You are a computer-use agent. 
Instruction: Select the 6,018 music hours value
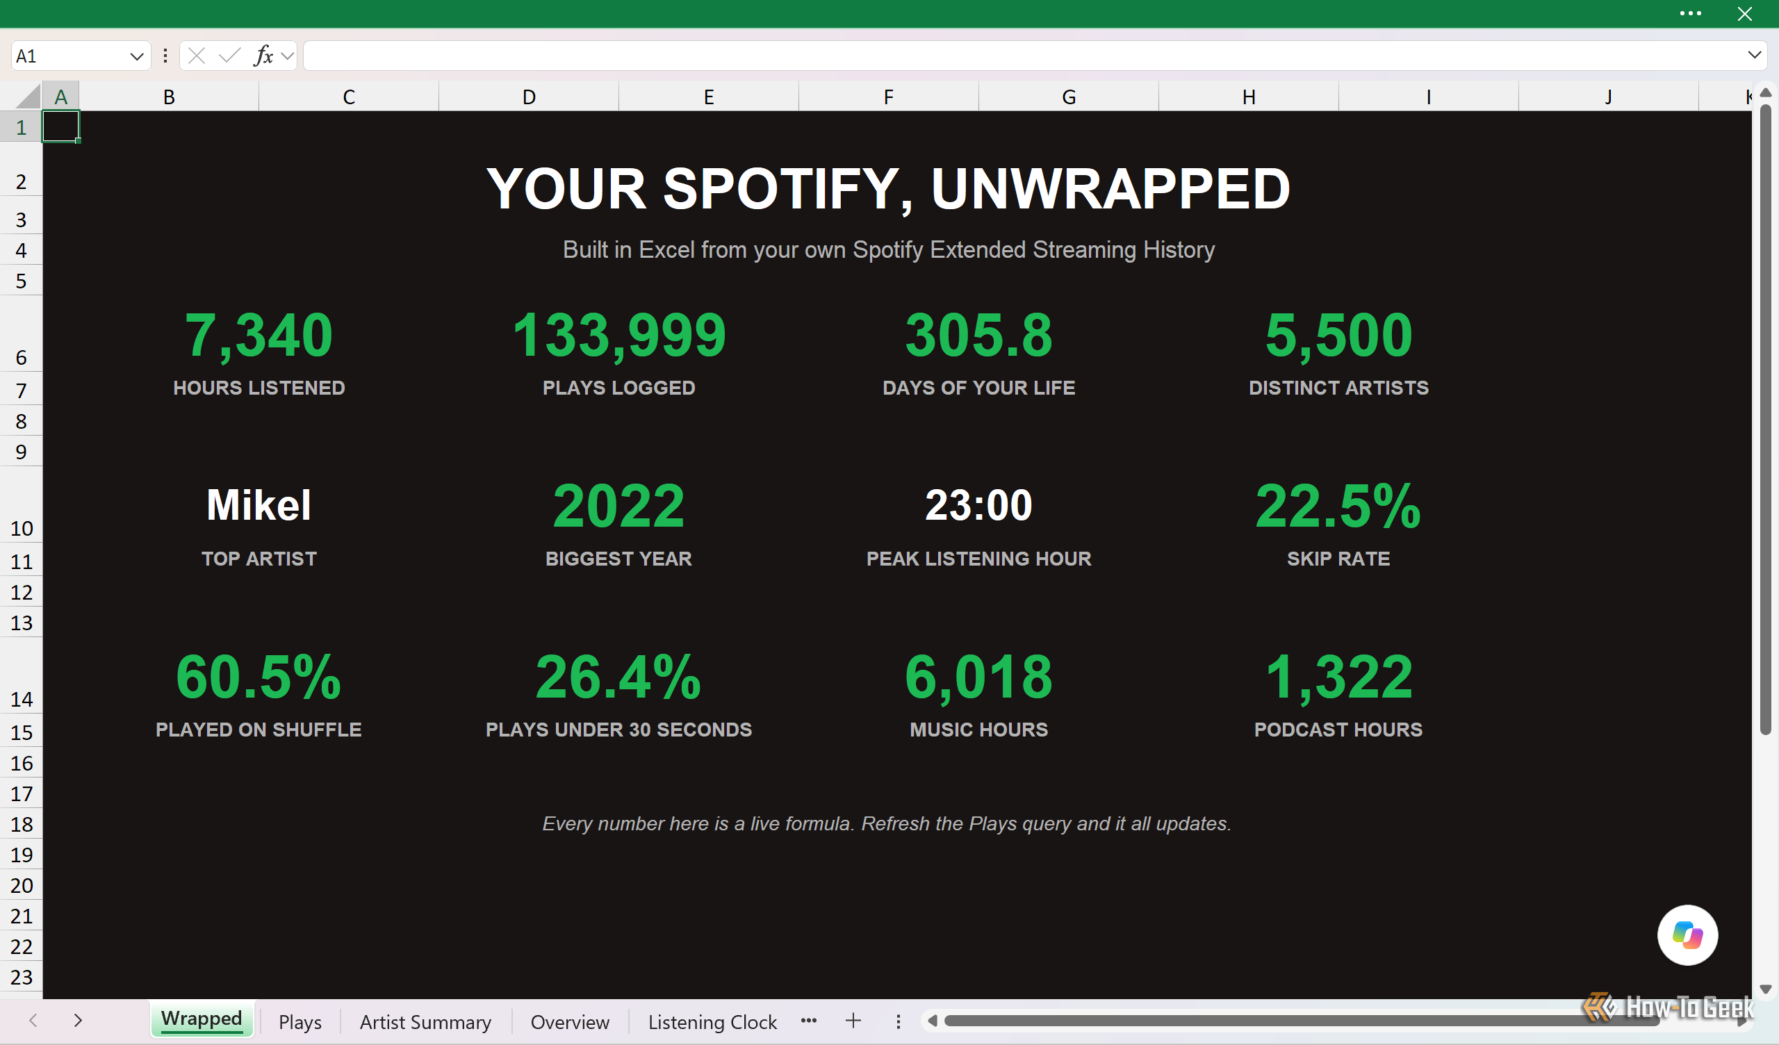click(978, 677)
